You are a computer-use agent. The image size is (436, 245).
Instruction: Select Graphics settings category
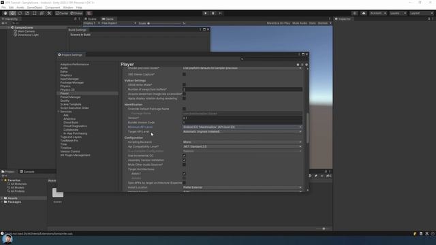[x=66, y=76]
